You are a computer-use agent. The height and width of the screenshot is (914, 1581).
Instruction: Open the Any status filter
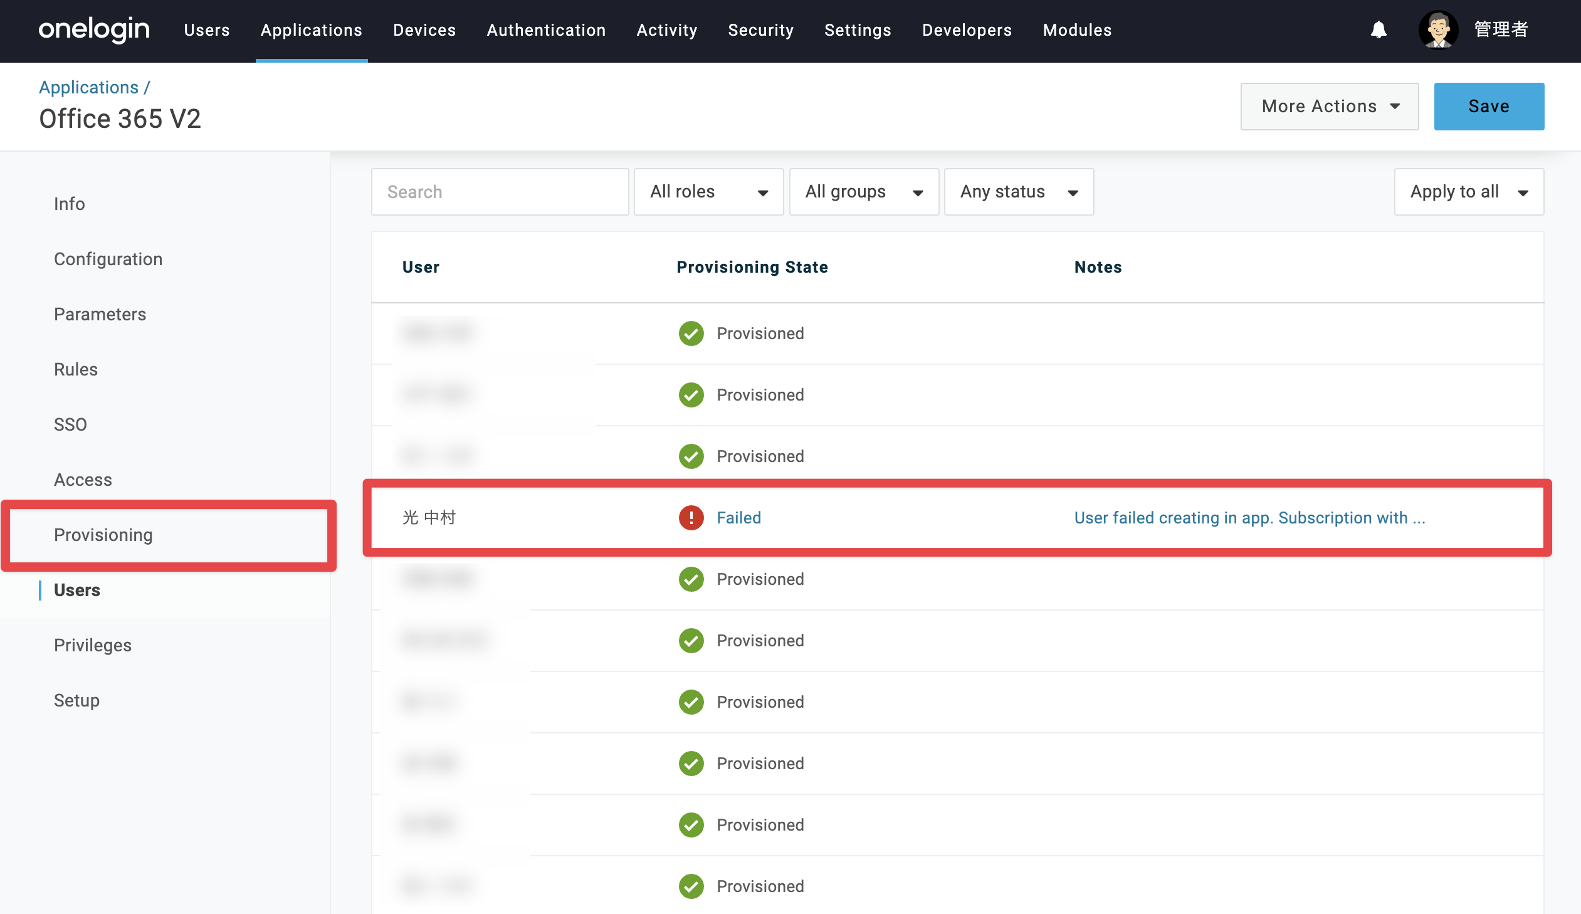[x=1019, y=191]
